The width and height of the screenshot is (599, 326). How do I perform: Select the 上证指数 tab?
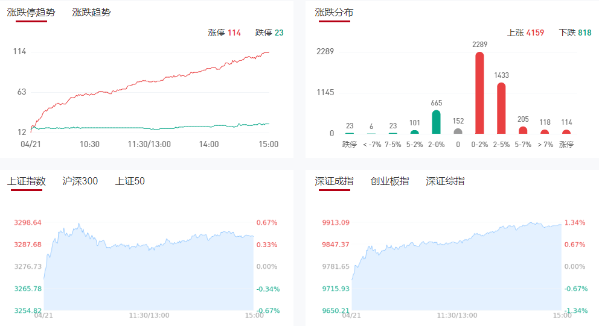pyautogui.click(x=26, y=181)
